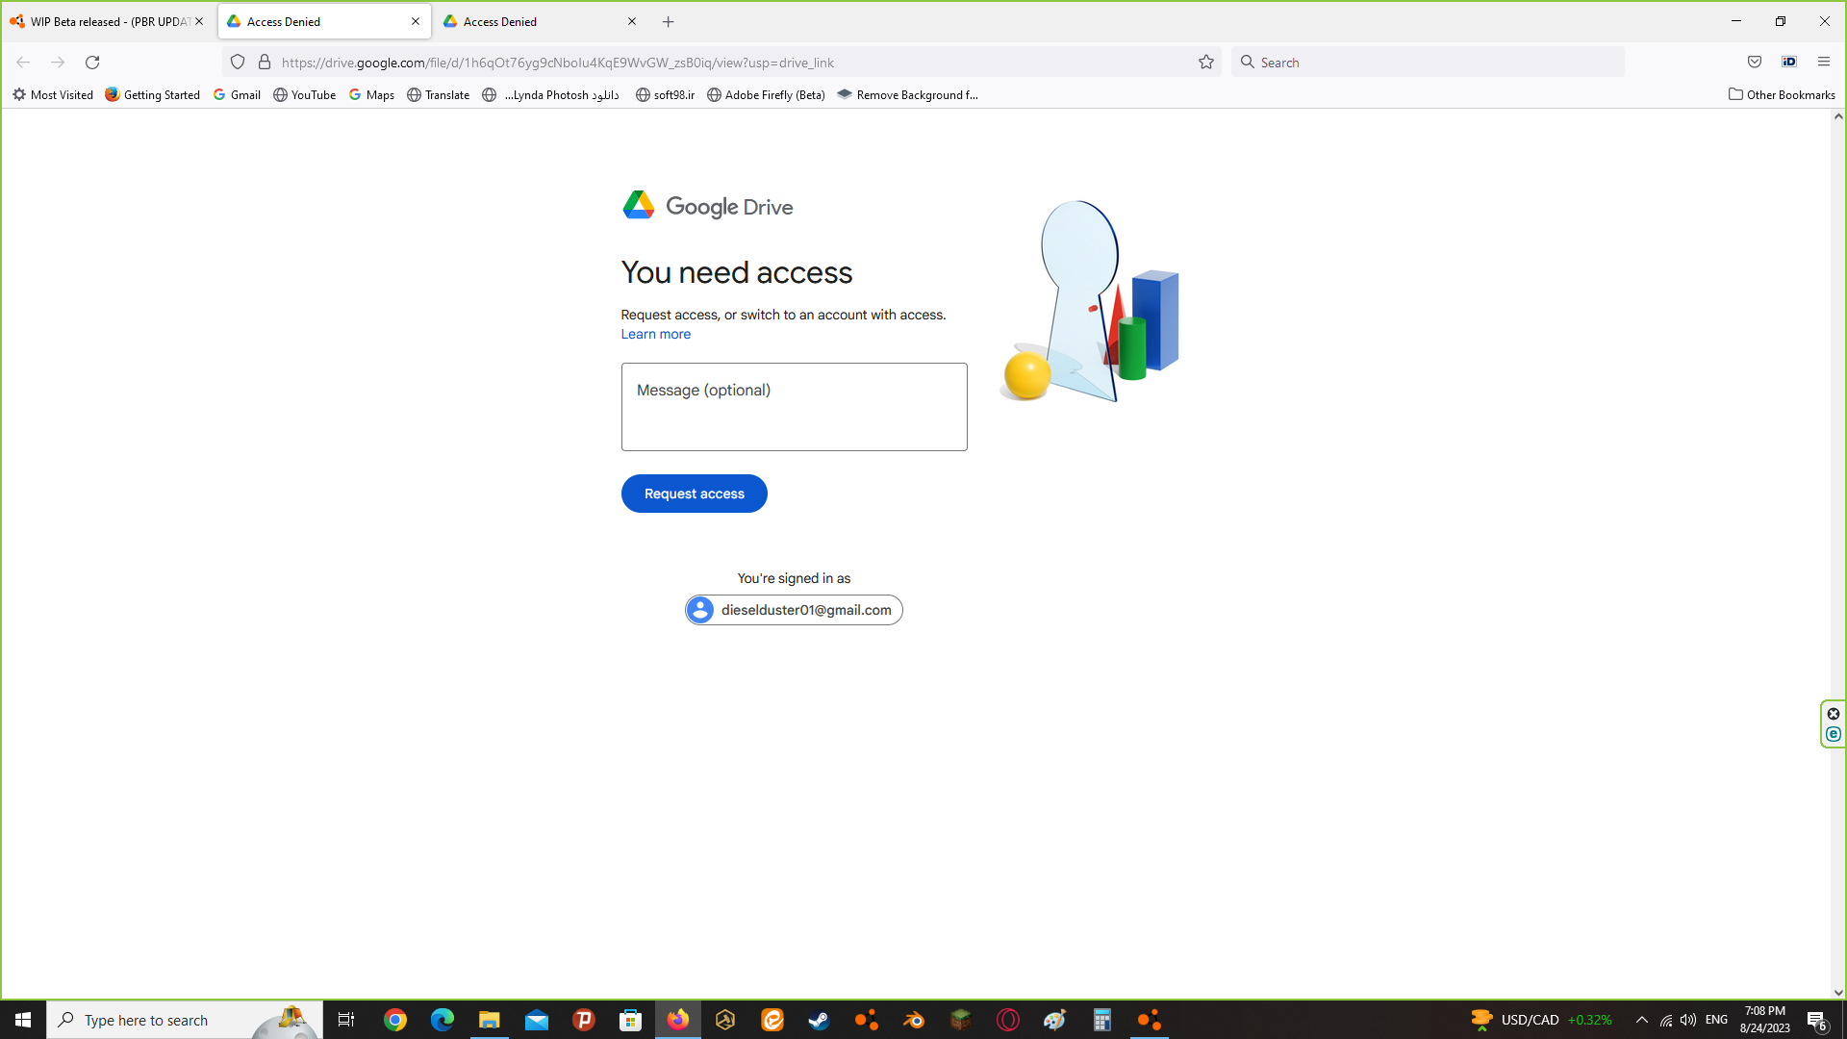Dismiss the side widget with the X icon

click(x=1834, y=714)
